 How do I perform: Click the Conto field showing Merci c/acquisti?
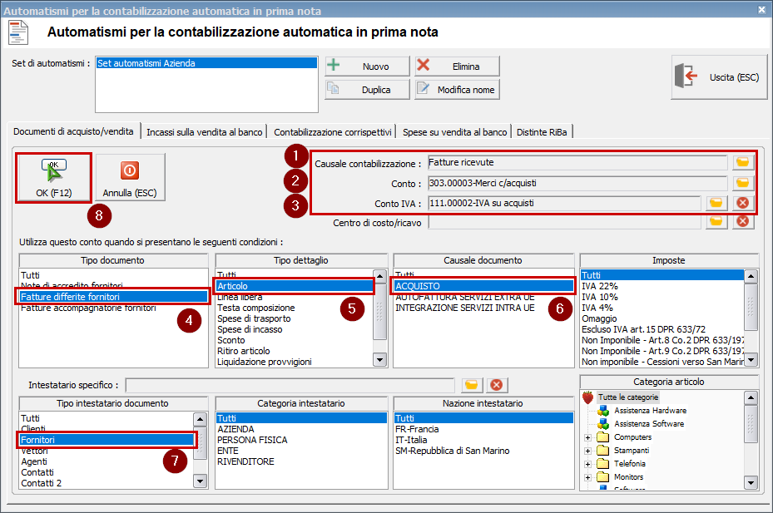577,183
